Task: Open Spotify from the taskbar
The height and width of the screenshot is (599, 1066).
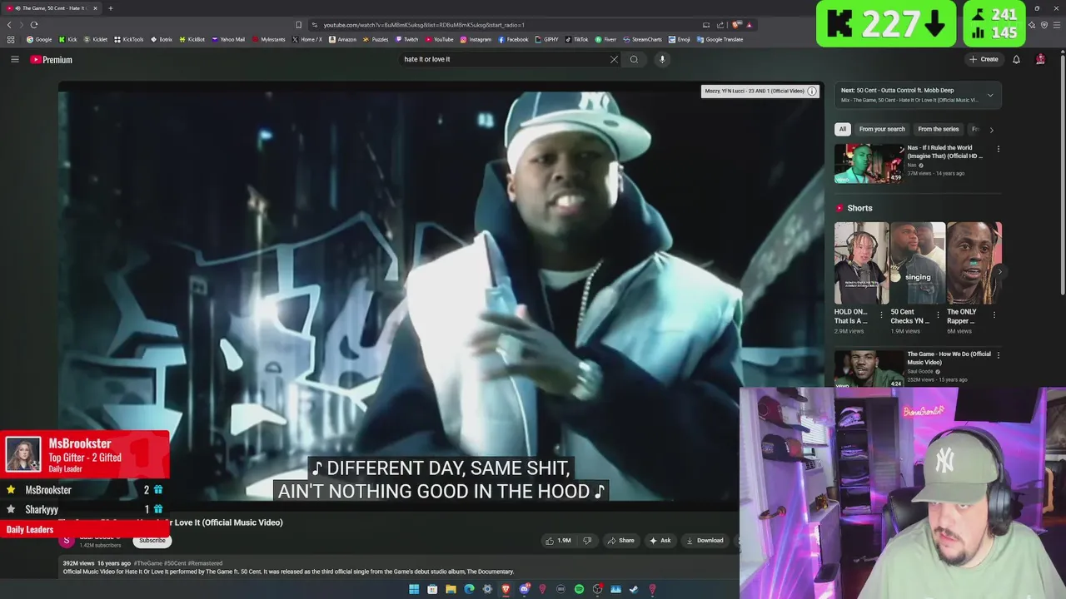Action: tap(579, 589)
